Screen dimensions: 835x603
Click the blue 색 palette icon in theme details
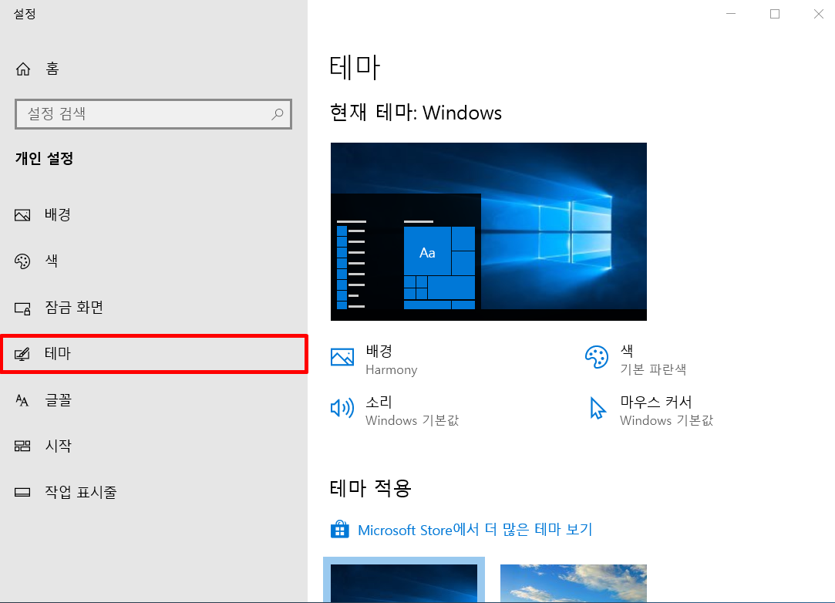(597, 357)
